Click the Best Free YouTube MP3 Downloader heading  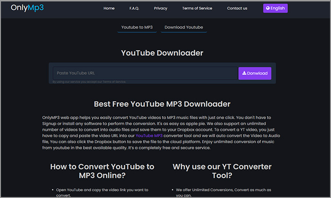point(162,104)
